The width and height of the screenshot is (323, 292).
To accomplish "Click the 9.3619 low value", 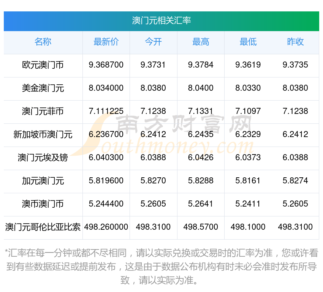I will (x=248, y=65).
